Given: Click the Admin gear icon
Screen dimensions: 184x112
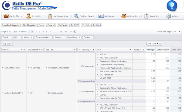Looking at the screenshot, I should 169,16.
